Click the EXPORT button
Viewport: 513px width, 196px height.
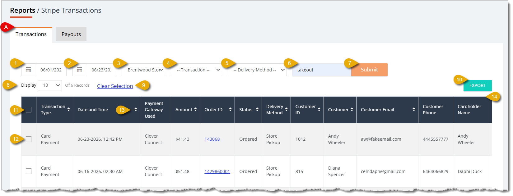click(478, 85)
